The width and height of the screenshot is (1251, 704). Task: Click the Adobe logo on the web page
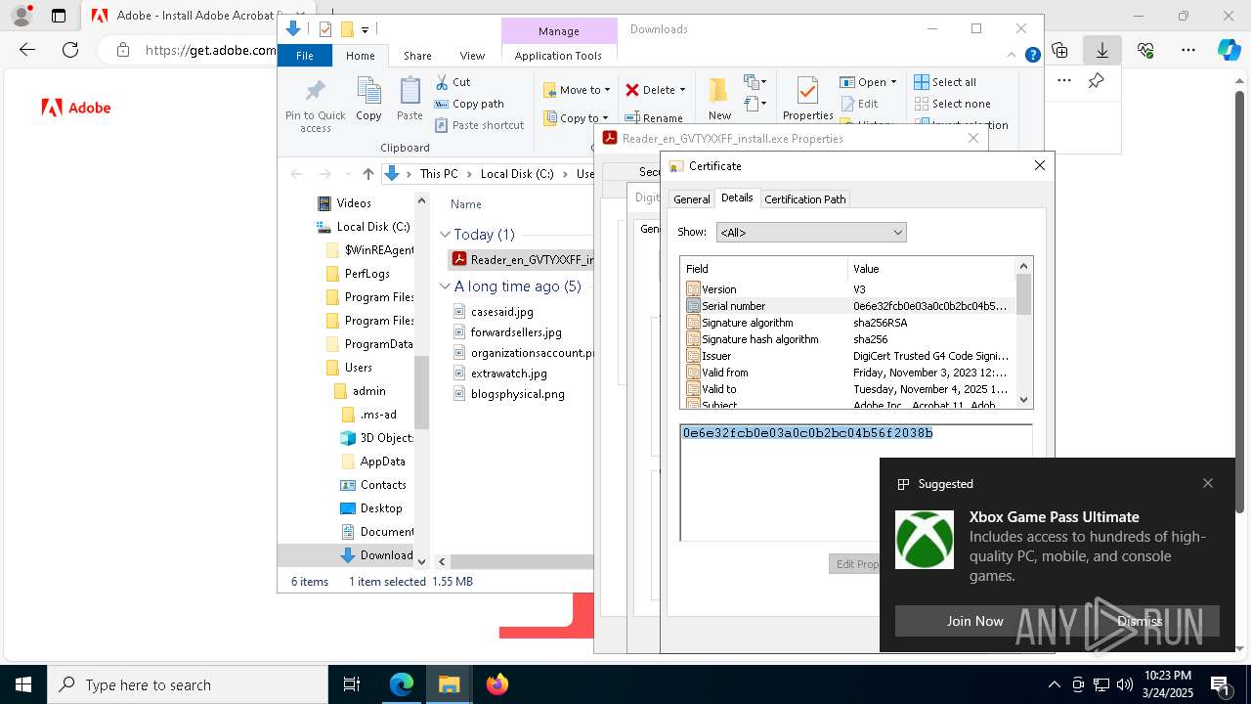click(76, 108)
